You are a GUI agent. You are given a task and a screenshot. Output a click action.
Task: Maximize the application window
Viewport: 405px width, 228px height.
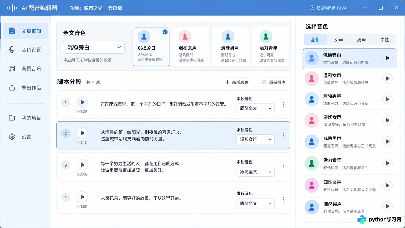point(381,8)
